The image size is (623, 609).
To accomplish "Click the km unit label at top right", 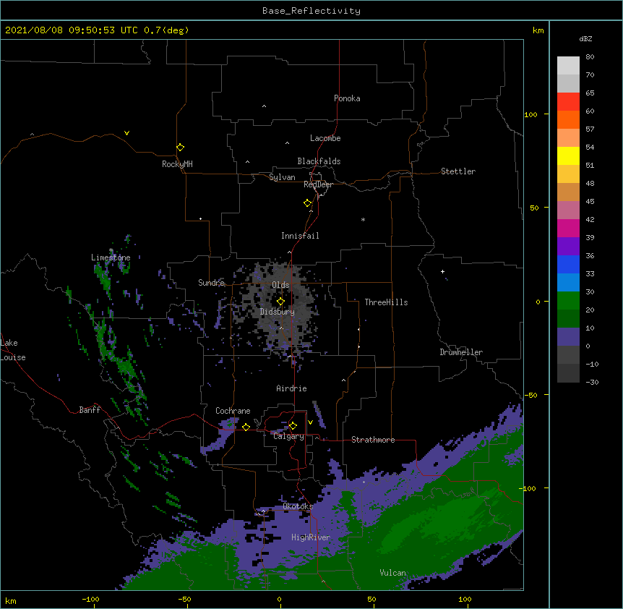I will point(538,30).
